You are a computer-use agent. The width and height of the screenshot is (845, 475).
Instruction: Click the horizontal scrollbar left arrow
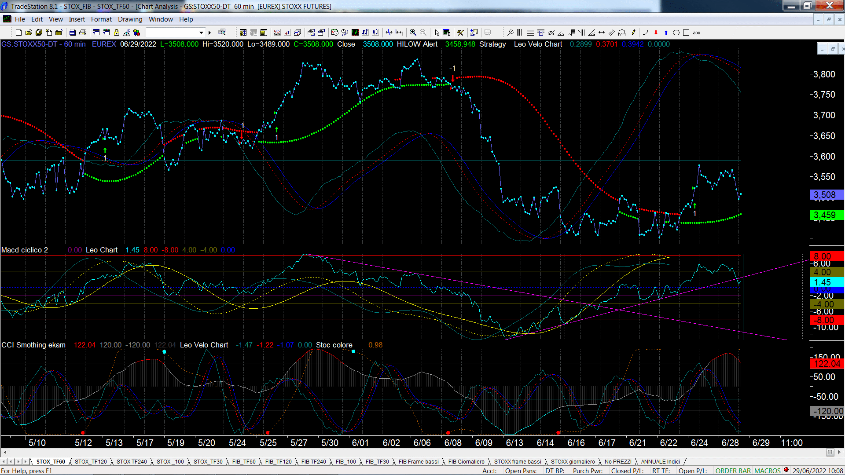[x=5, y=452]
